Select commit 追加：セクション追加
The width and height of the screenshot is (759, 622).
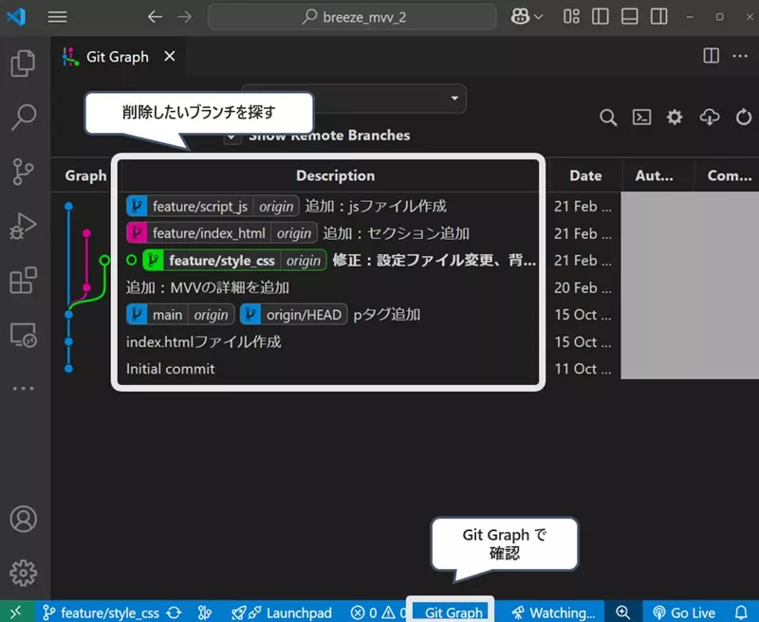point(396,233)
